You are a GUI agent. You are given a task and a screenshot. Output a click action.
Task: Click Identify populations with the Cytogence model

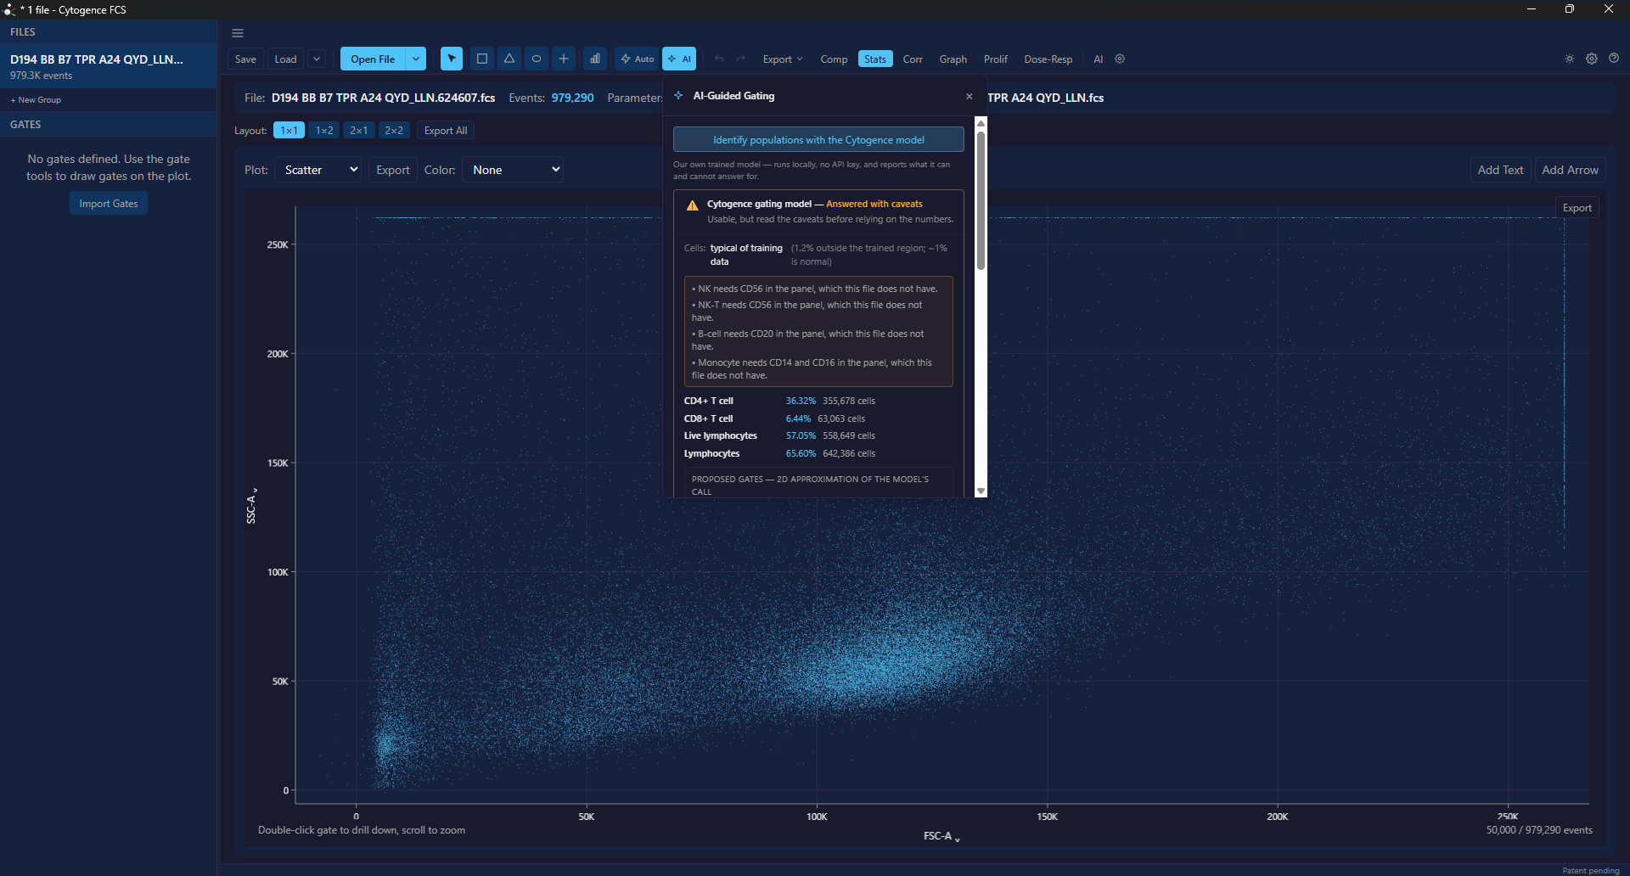(818, 140)
